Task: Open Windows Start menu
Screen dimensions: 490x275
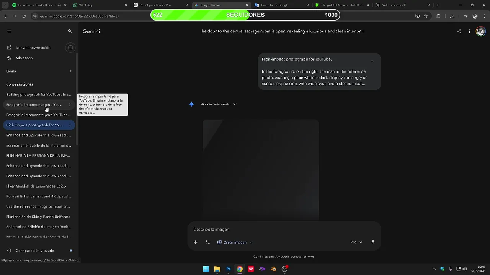Action: point(206,269)
